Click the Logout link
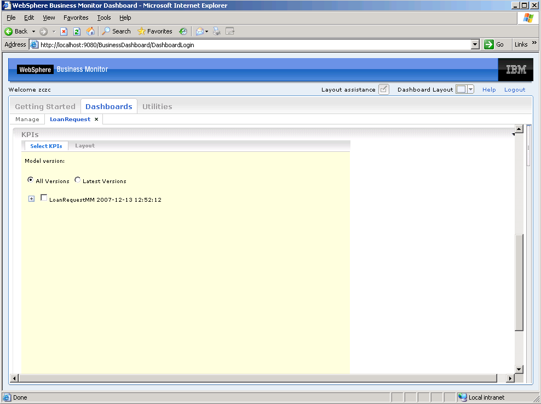The image size is (541, 404). 514,90
